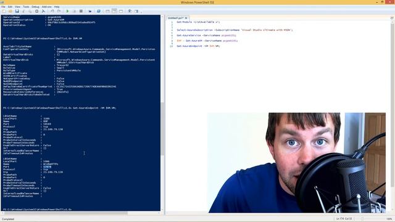The height and width of the screenshot is (222, 395).
Task: Click the Get-Module -ListAvailable script line
Action: (198, 22)
